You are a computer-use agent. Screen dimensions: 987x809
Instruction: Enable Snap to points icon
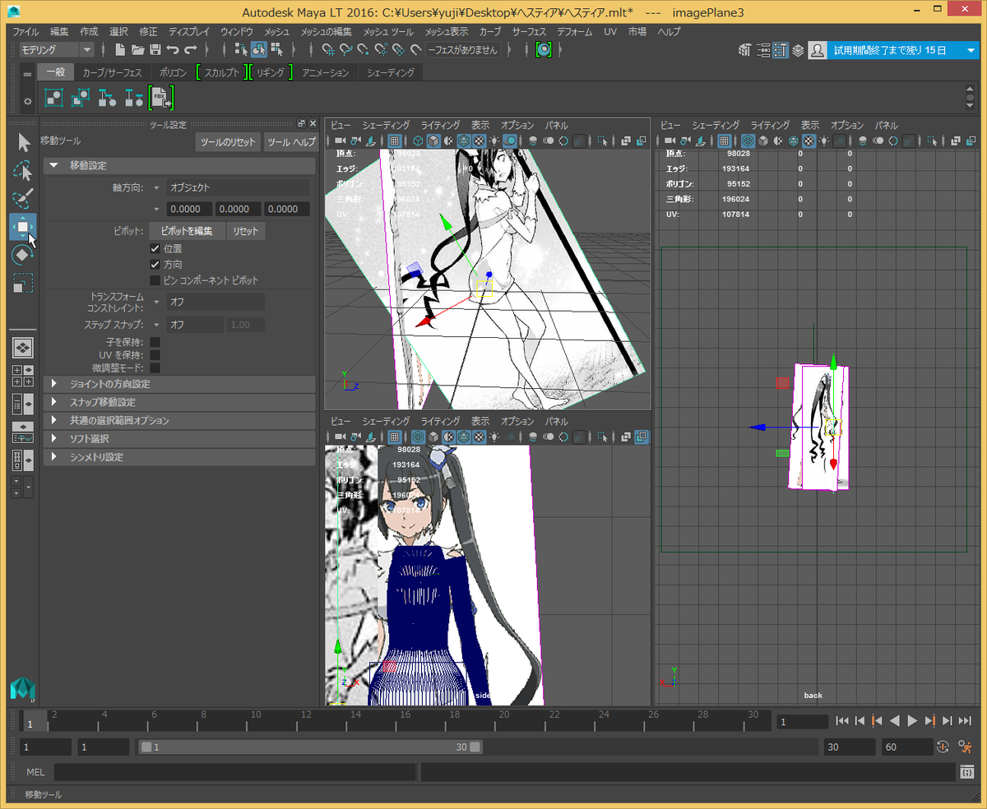pyautogui.click(x=364, y=50)
